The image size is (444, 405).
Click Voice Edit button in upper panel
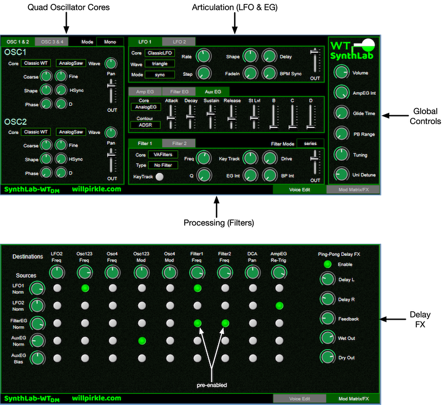[300, 189]
